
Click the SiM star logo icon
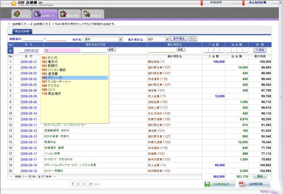pos(13,4)
